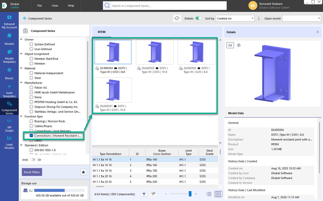Collapse the Manufacturer filter group
Screen dimensions: 323x201
(x=21, y=83)
